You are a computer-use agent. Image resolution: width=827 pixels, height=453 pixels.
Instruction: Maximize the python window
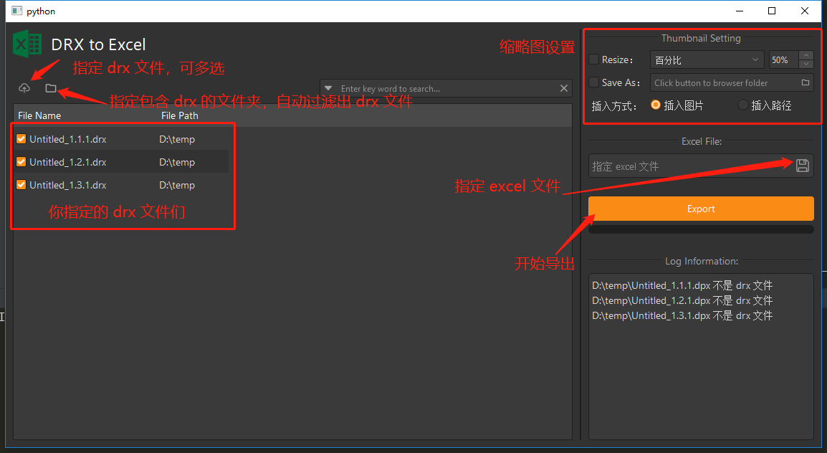[x=772, y=11]
